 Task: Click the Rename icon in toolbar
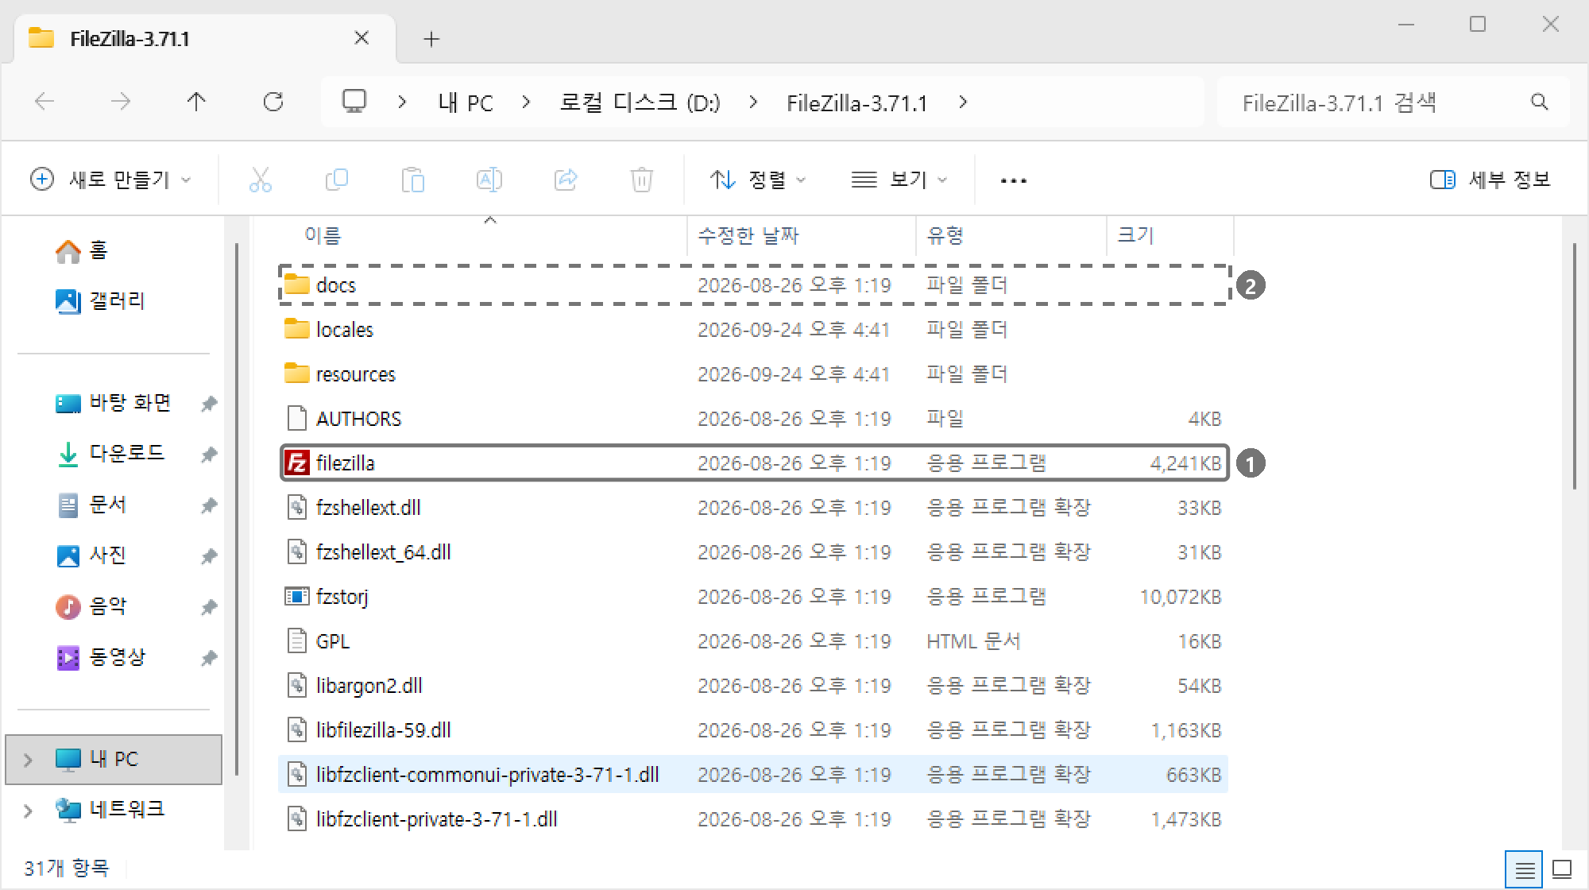(489, 180)
